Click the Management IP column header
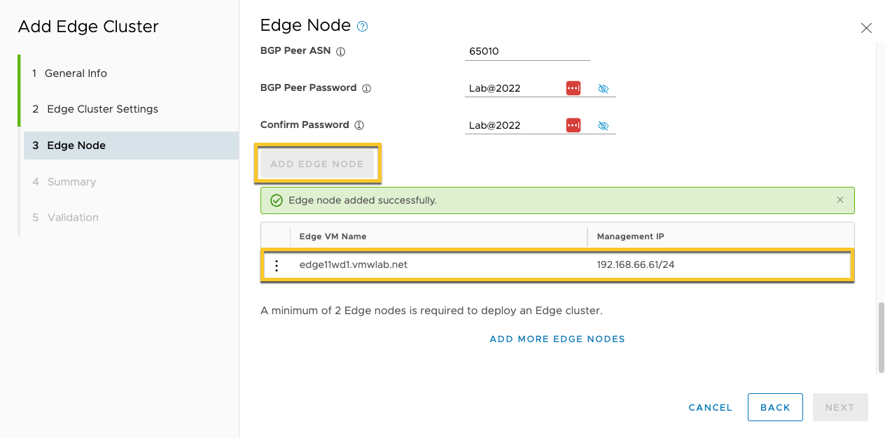 [720, 236]
